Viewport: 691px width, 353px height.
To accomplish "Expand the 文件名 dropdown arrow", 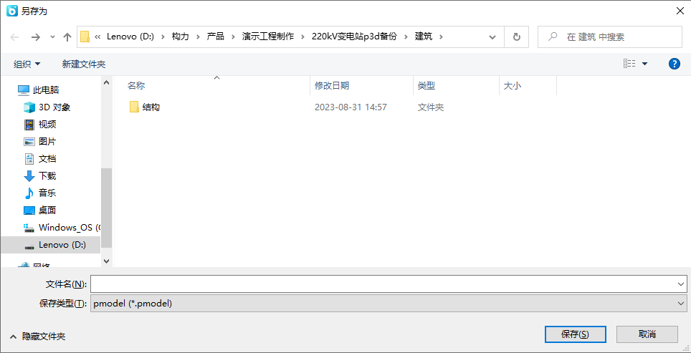I will 681,284.
